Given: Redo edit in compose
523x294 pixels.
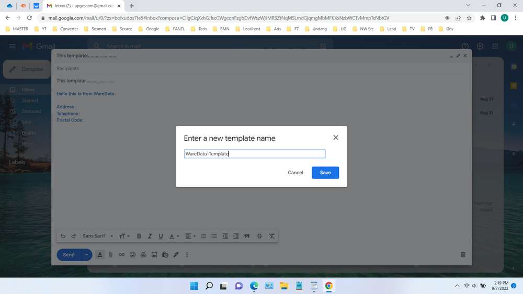Looking at the screenshot, I should [74, 236].
